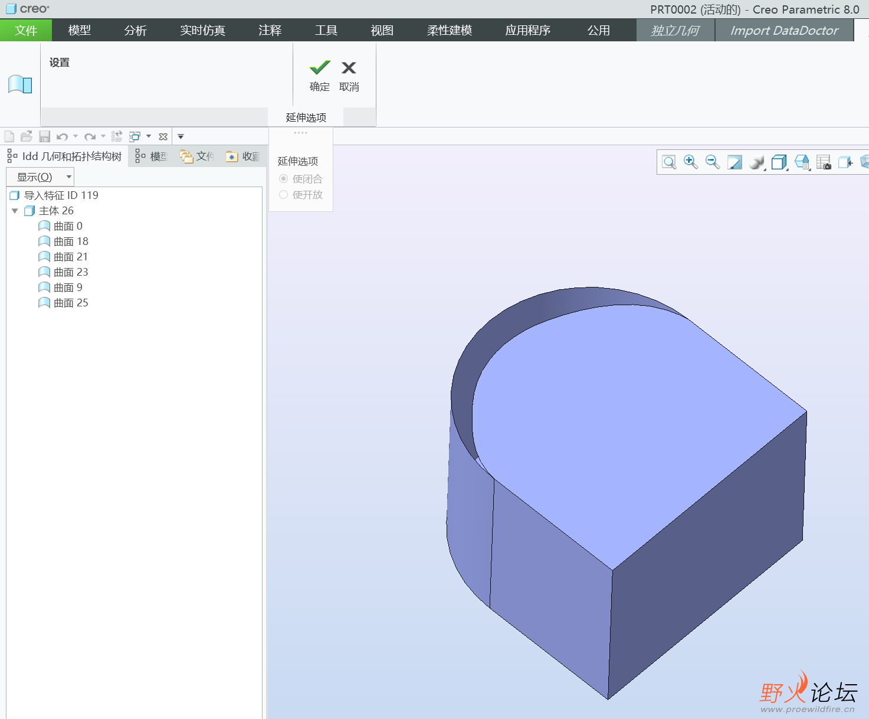Viewport: 869px width, 719px height.
Task: Open the saved orientations cube icon
Action: (779, 162)
